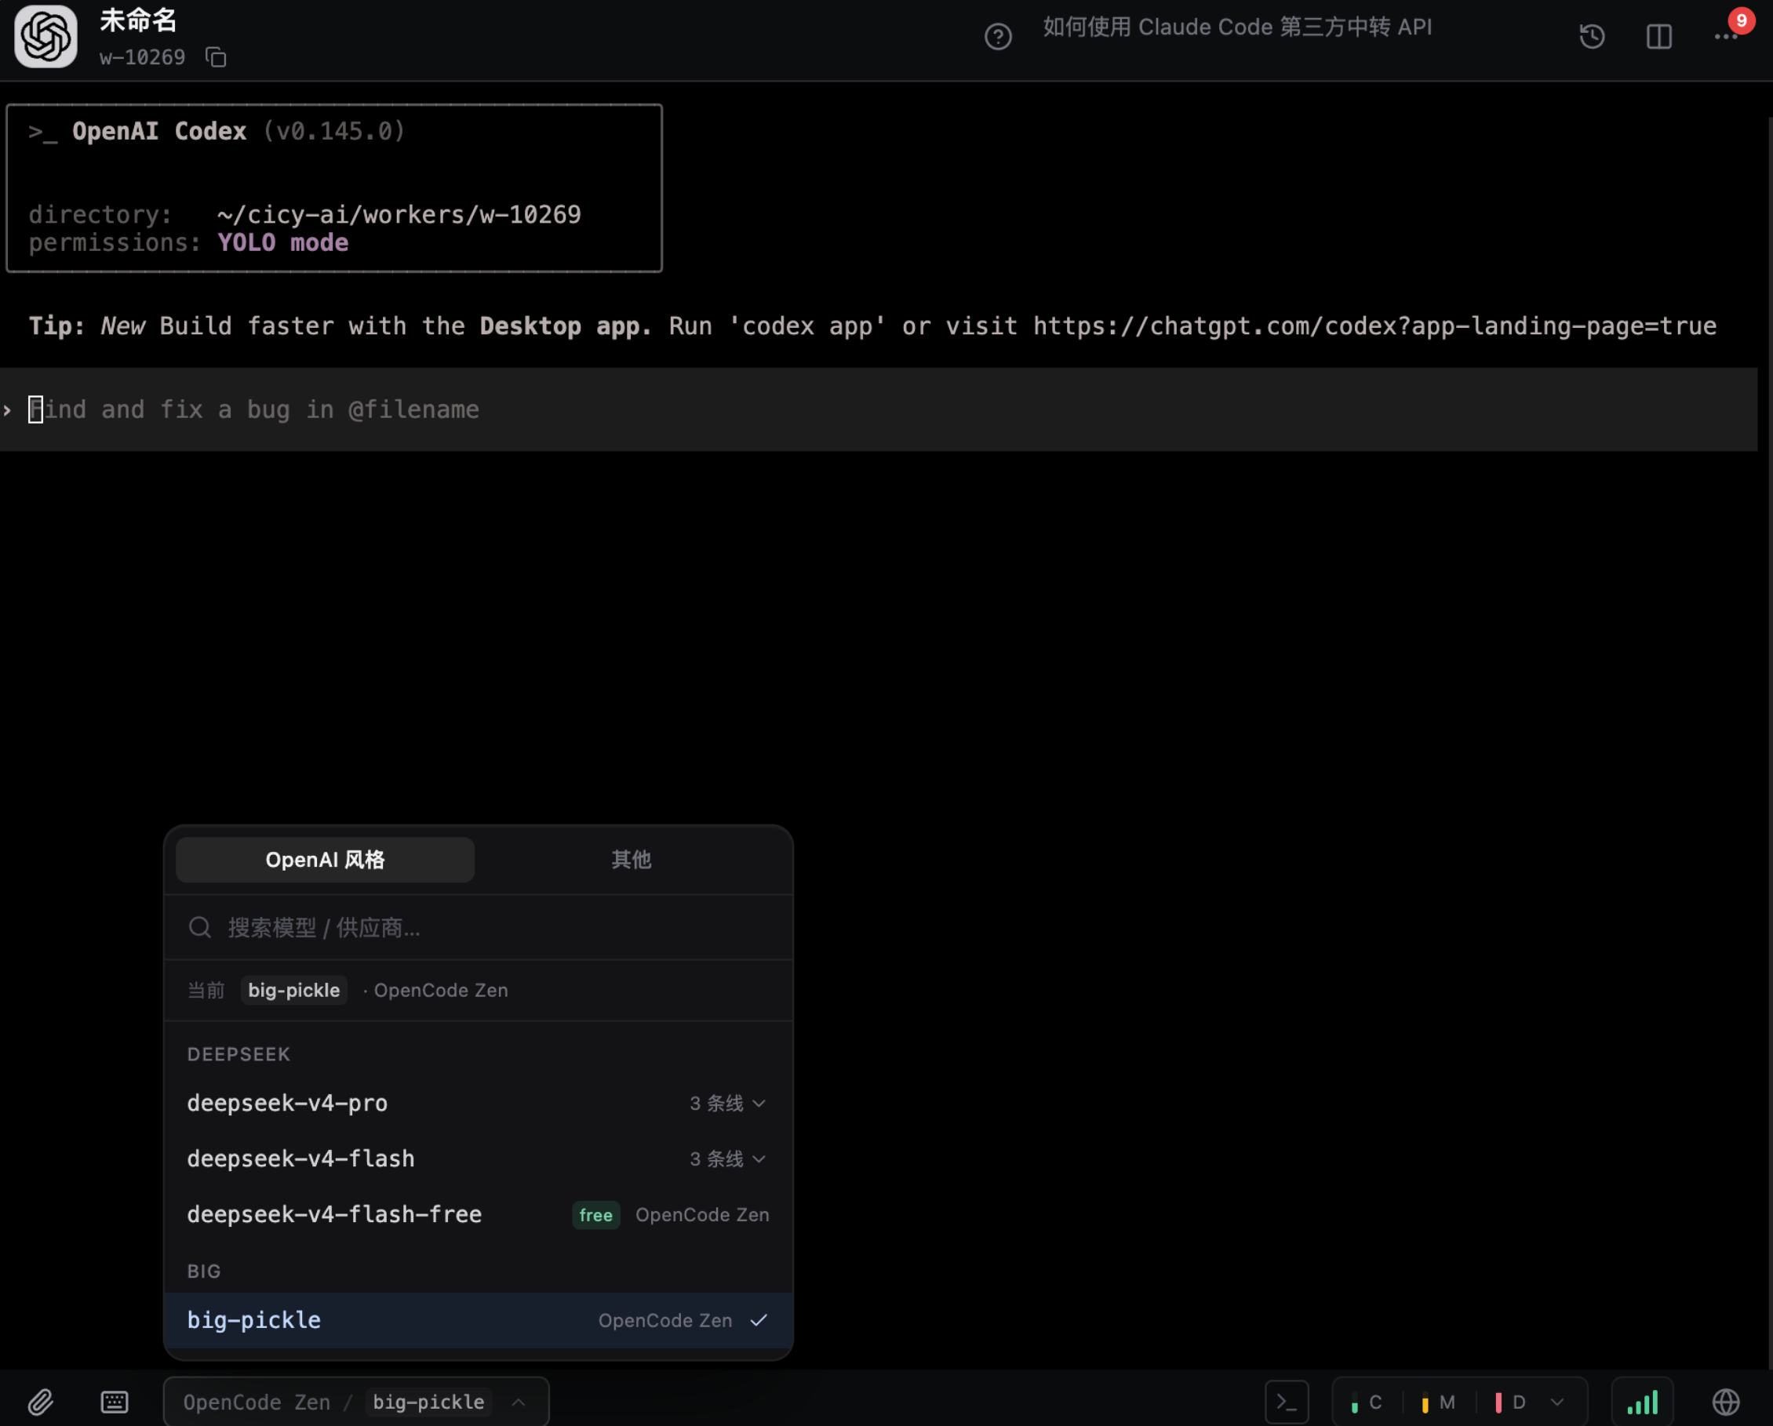Click the checkmark on big-pickle row
The width and height of the screenshot is (1773, 1426).
pyautogui.click(x=758, y=1320)
